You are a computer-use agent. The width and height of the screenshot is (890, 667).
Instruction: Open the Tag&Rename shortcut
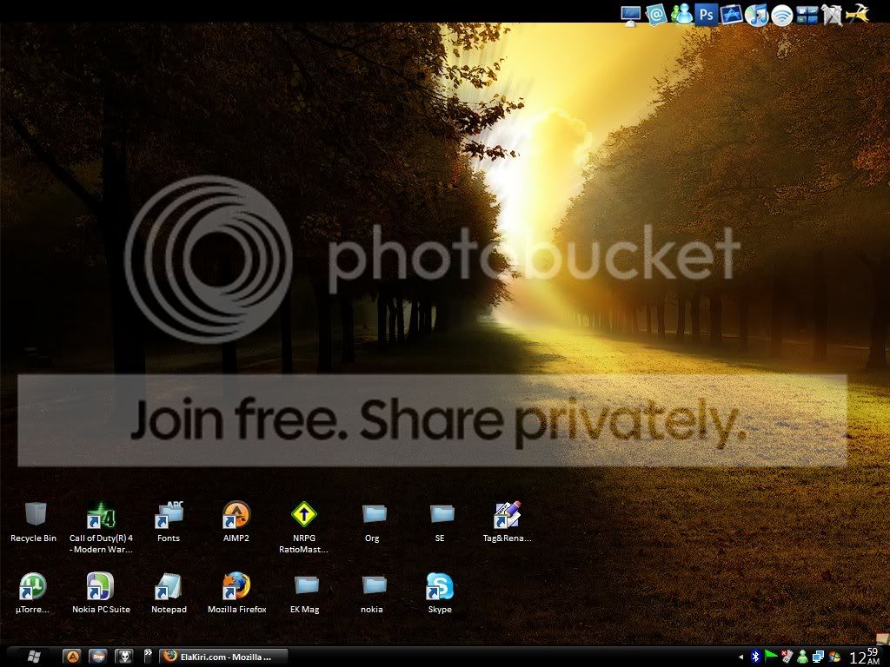(x=508, y=522)
